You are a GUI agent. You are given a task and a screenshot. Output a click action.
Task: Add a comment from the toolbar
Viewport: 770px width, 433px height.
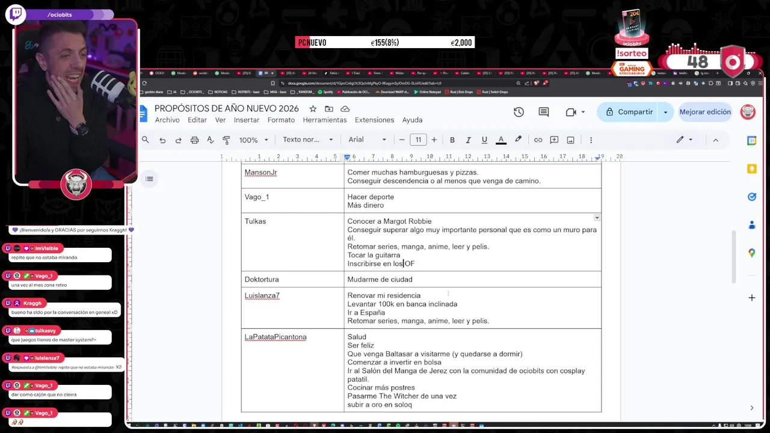[x=554, y=140]
